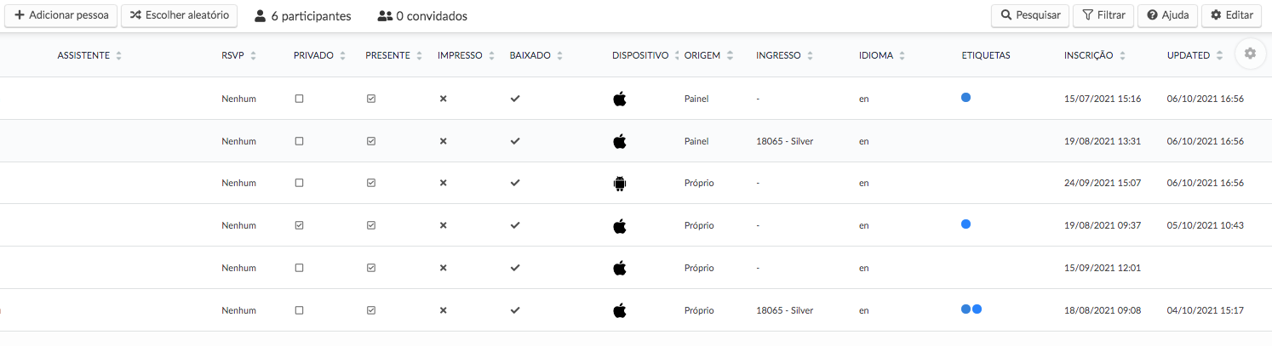Image resolution: width=1272 pixels, height=346 pixels.
Task: Click the Adicionar pessoa button
Action: point(61,15)
